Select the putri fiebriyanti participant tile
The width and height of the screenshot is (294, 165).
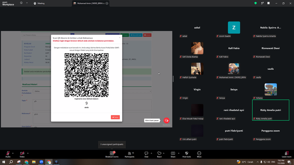click(234, 131)
